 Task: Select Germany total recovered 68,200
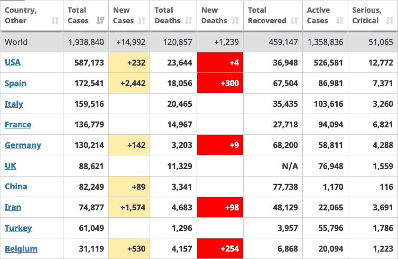tap(285, 145)
